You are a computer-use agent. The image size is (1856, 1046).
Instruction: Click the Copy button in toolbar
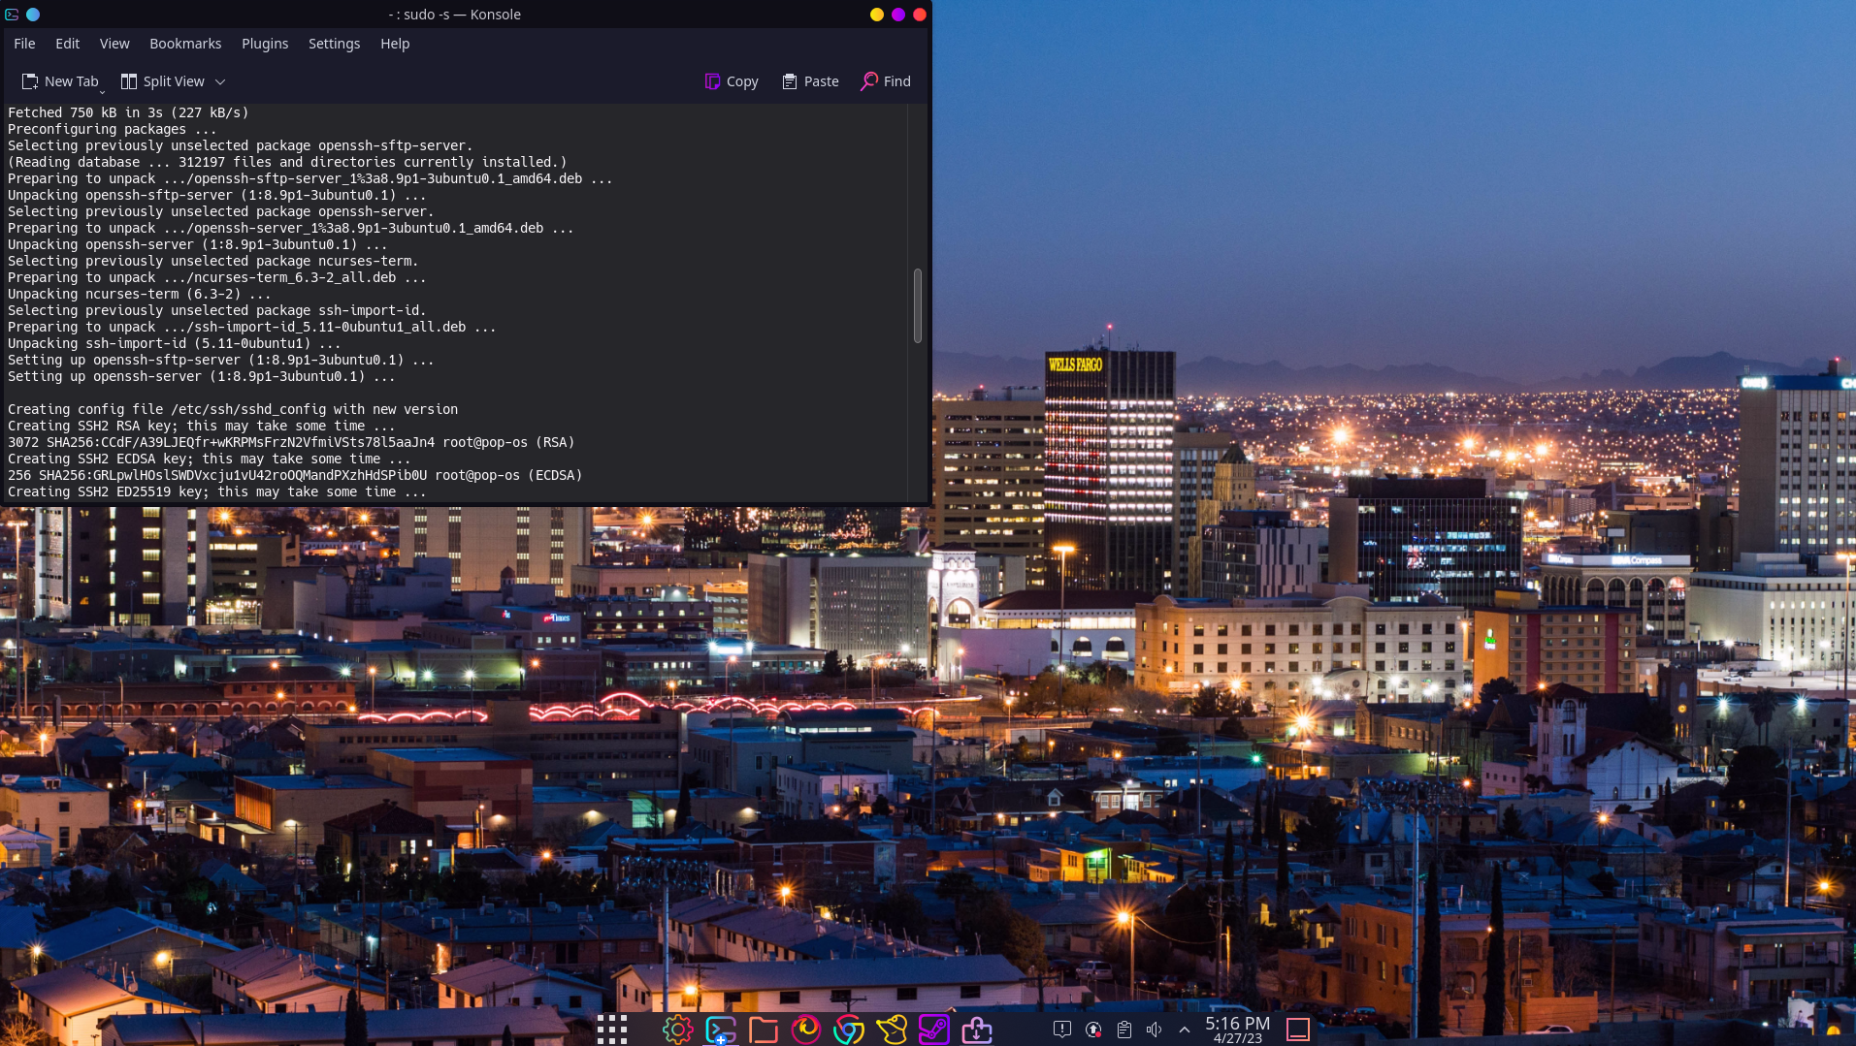[x=732, y=81]
